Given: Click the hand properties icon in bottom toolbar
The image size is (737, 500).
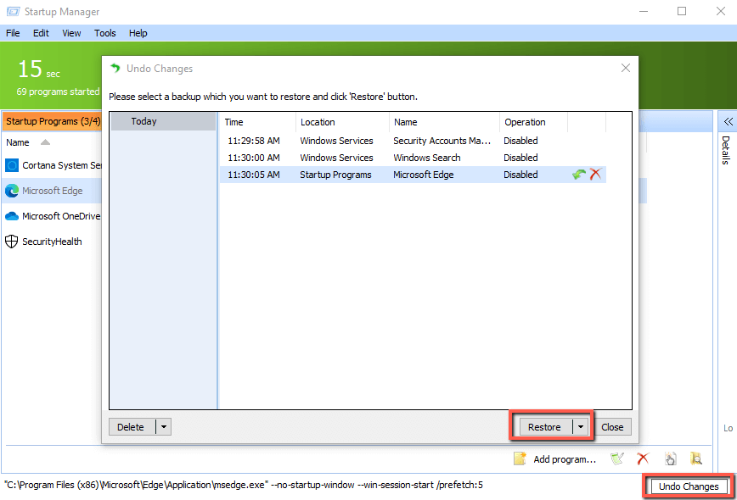Looking at the screenshot, I should 670,458.
